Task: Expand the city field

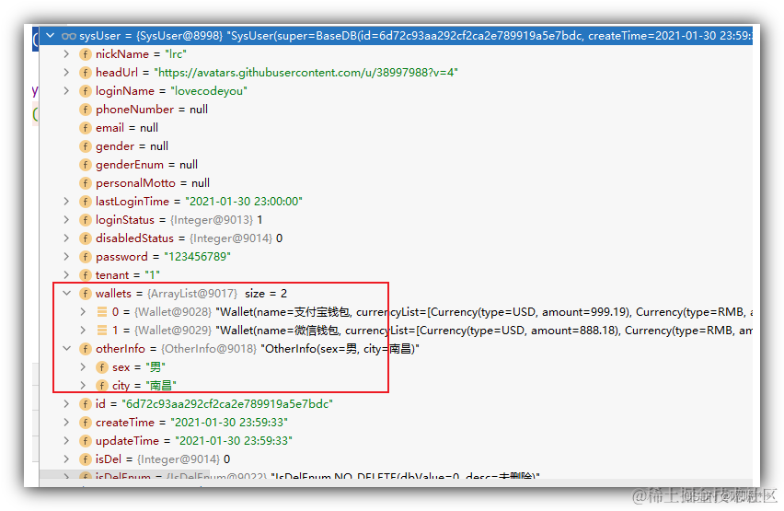Action: point(83,386)
